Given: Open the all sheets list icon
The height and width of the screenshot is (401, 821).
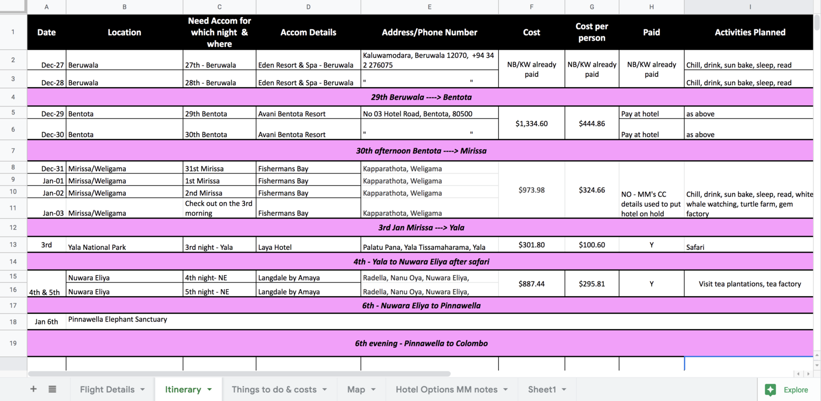Looking at the screenshot, I should 52,389.
